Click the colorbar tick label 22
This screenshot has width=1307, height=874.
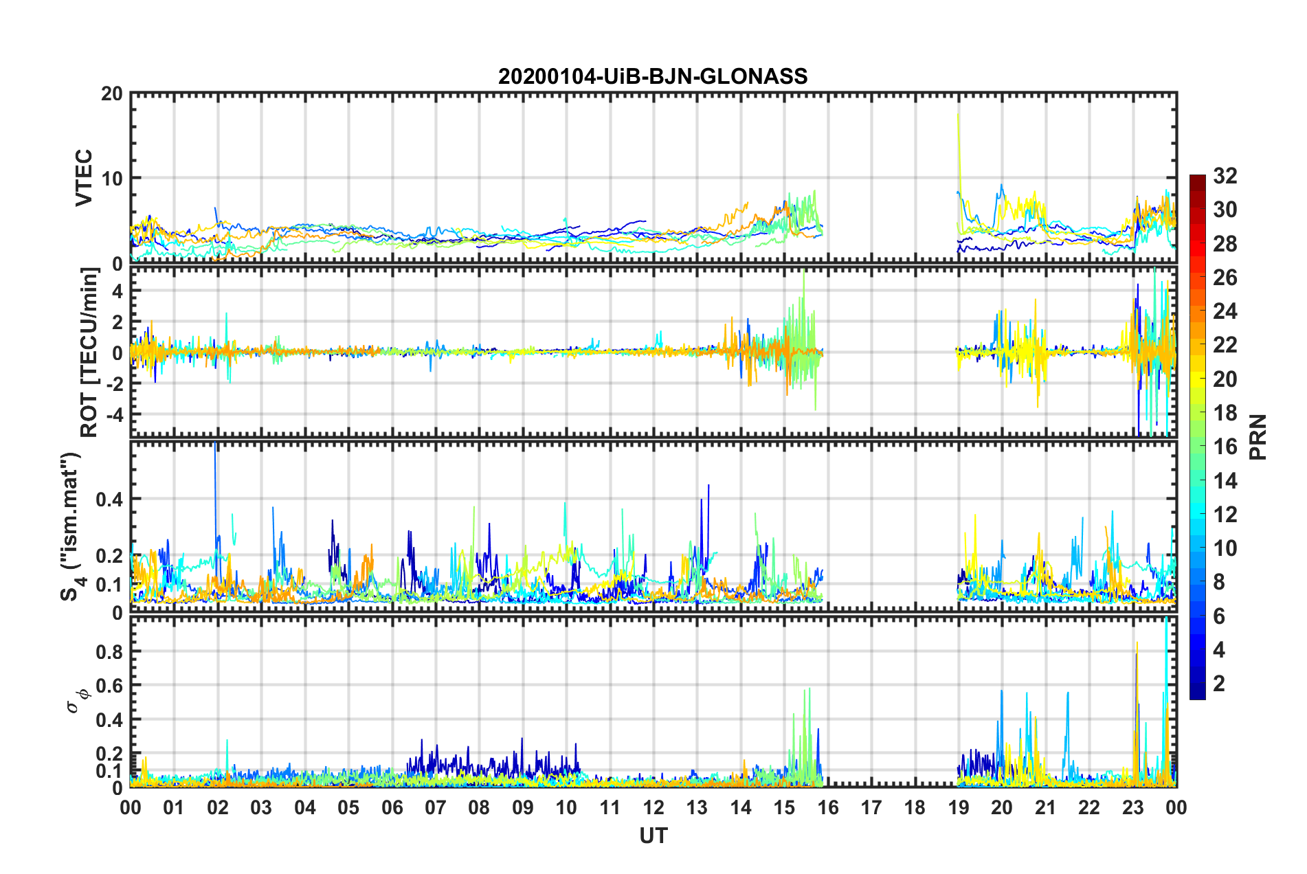tap(1225, 345)
